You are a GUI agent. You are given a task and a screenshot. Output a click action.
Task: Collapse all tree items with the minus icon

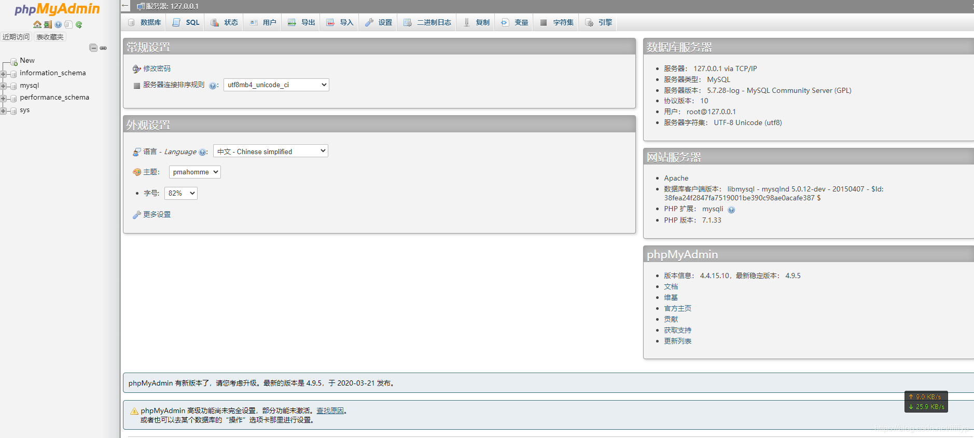93,48
